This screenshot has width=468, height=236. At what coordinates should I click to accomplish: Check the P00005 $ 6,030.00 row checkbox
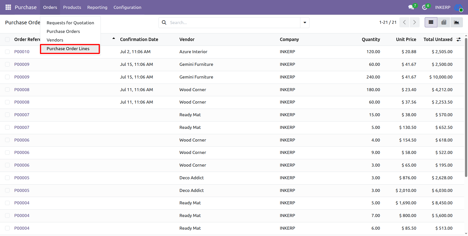pyautogui.click(x=7, y=190)
